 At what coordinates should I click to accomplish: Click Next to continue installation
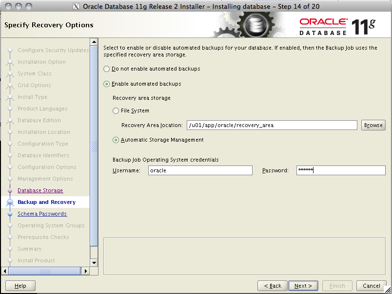(303, 286)
